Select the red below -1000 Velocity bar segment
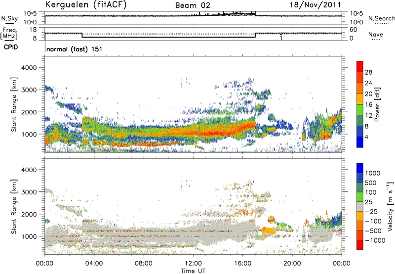Viewport: 395px width, 274px height. coord(360,245)
